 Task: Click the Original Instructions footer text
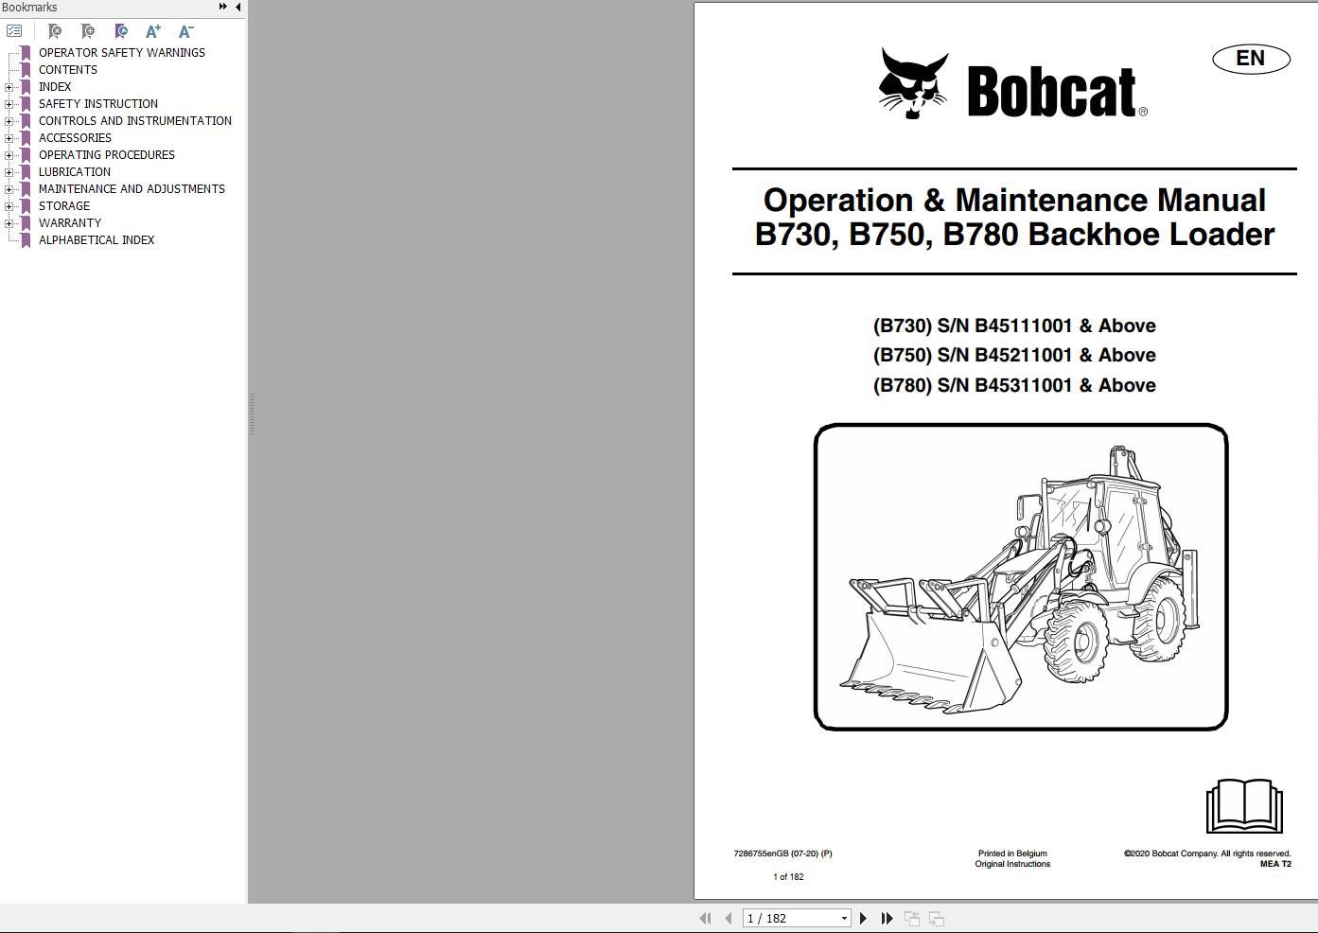(x=1012, y=864)
